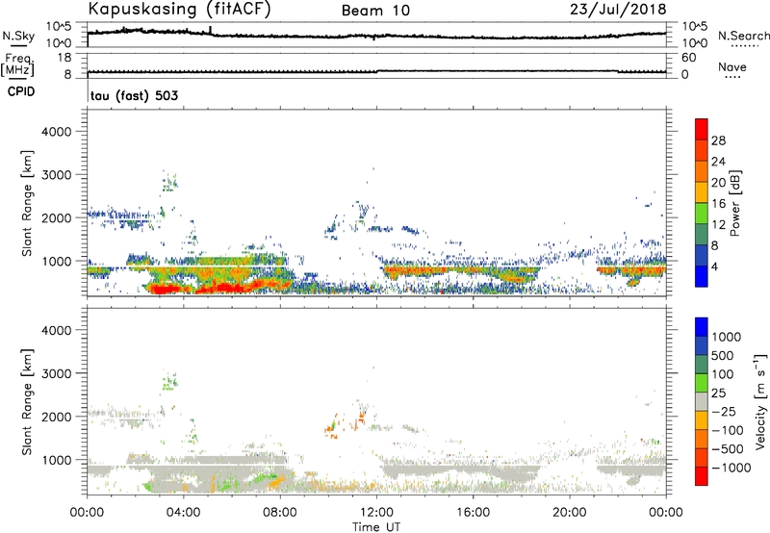Click the green velocity patch near 3000 km
The height and width of the screenshot is (533, 770).
[170, 381]
